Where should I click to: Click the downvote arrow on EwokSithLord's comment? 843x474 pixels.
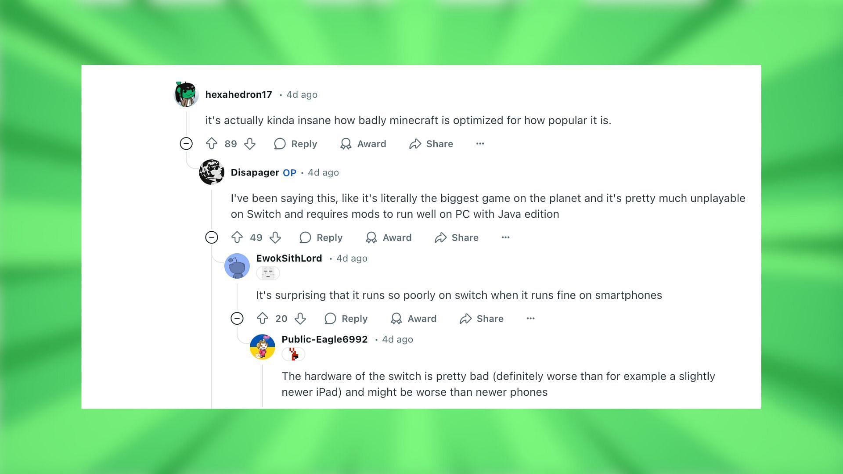pos(301,318)
